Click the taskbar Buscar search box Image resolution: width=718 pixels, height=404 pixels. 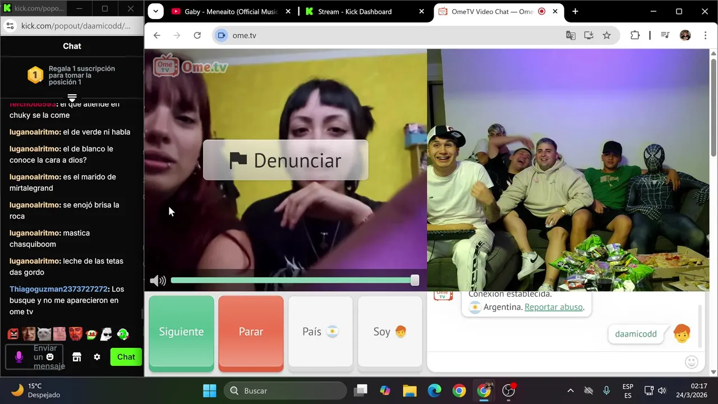tap(286, 391)
